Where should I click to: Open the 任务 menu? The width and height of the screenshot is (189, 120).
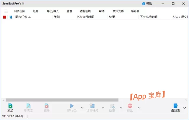36,11
